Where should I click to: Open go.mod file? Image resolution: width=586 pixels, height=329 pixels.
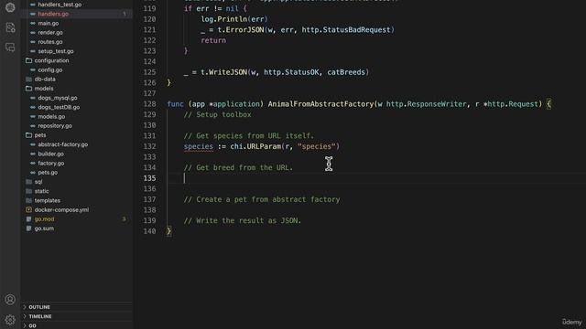pyautogui.click(x=44, y=219)
